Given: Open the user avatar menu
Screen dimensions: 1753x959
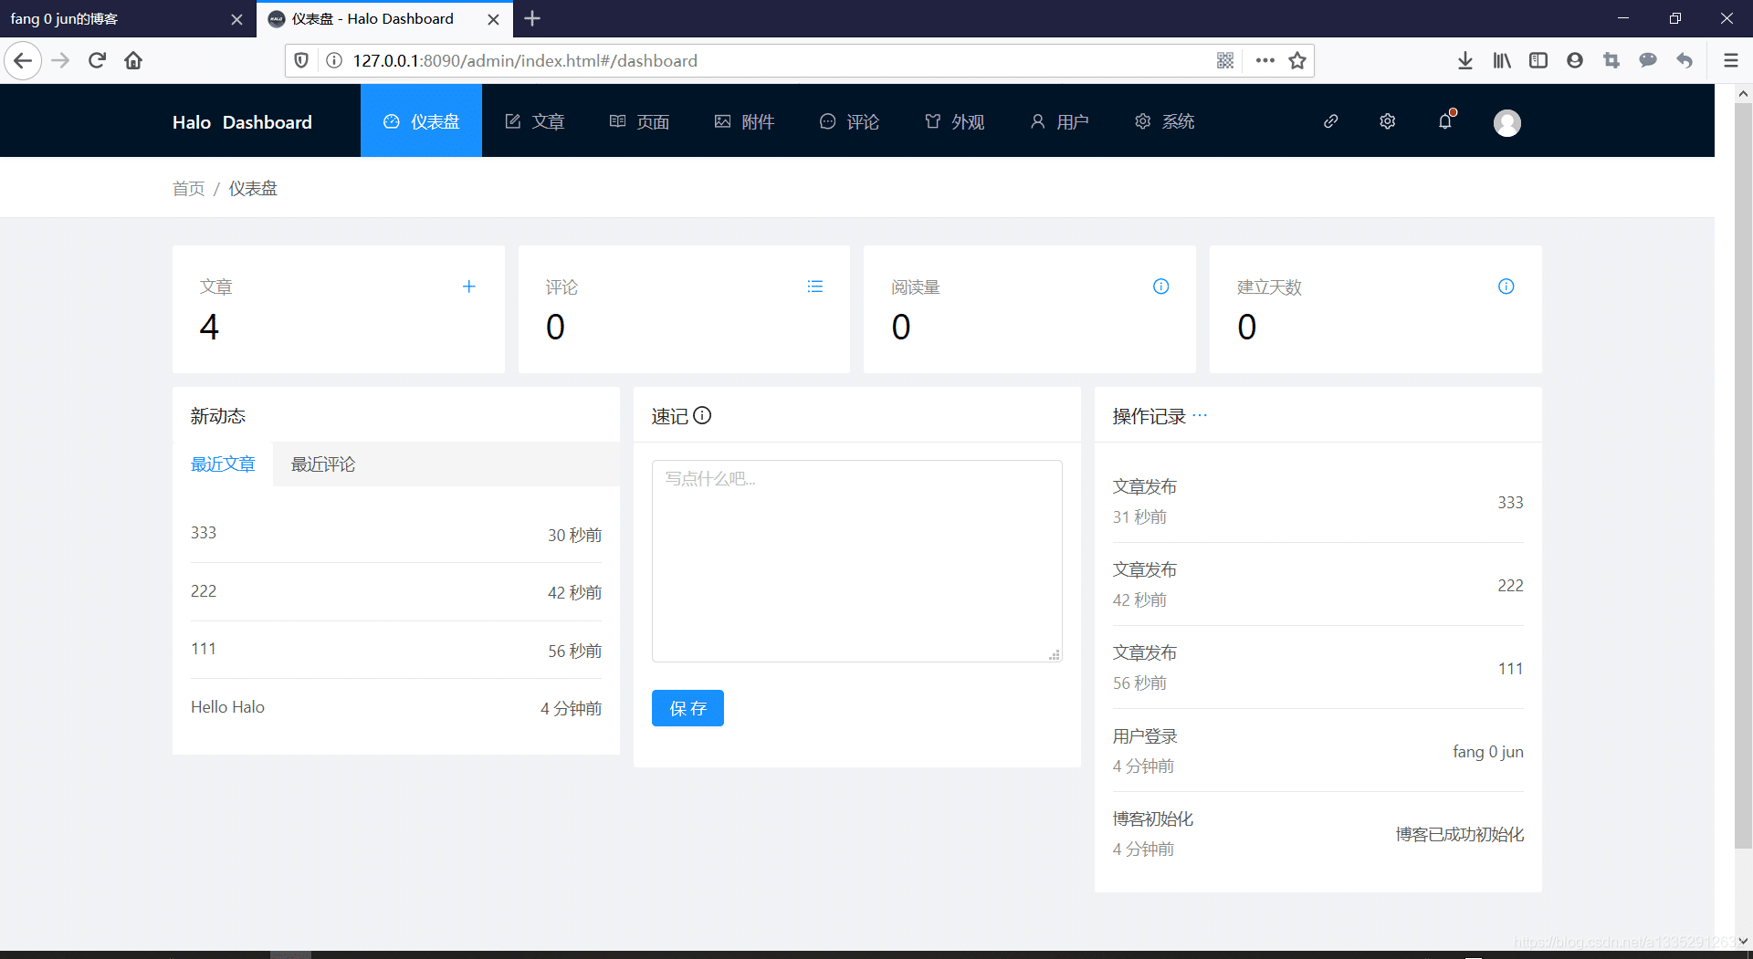Looking at the screenshot, I should pos(1507,122).
